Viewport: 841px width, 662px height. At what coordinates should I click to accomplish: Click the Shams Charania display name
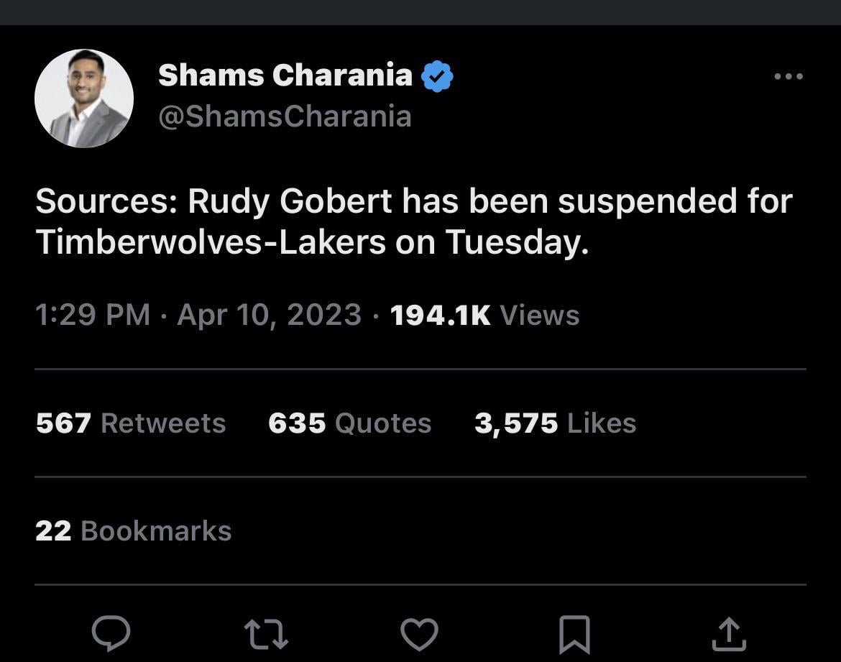(x=285, y=75)
